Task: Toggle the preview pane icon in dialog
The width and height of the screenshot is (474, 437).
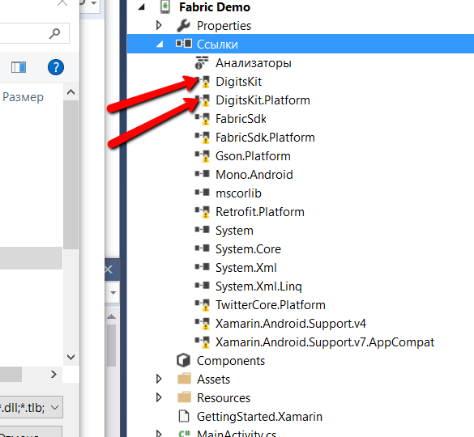Action: tap(19, 67)
